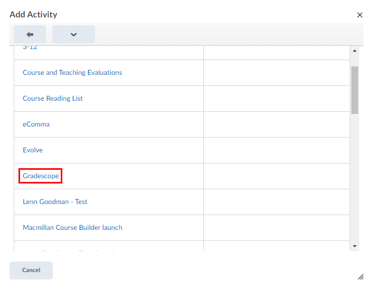374x290 pixels.
Task: Click the vertical scrollbar thumb
Action: 354,90
